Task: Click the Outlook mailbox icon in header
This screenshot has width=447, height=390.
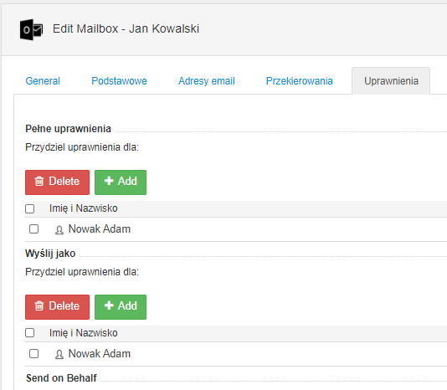Action: click(x=31, y=29)
